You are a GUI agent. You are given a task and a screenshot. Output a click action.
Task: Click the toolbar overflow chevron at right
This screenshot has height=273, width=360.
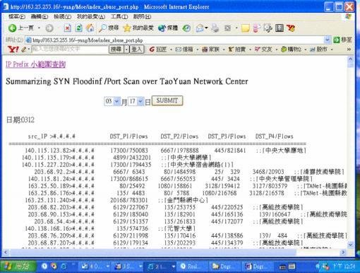[x=349, y=50]
